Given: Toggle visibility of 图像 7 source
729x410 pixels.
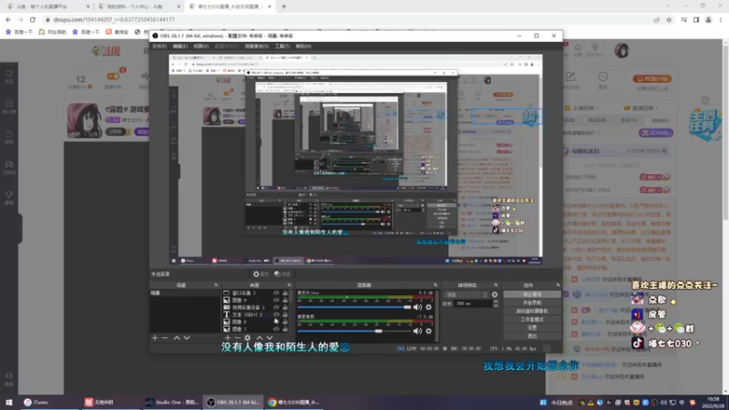Looking at the screenshot, I should (x=276, y=329).
